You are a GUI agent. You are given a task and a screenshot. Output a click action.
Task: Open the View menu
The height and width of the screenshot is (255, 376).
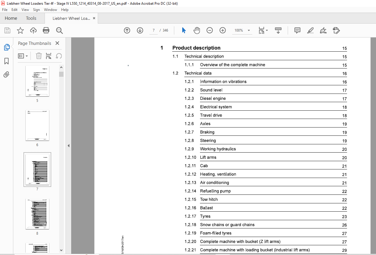[25, 10]
